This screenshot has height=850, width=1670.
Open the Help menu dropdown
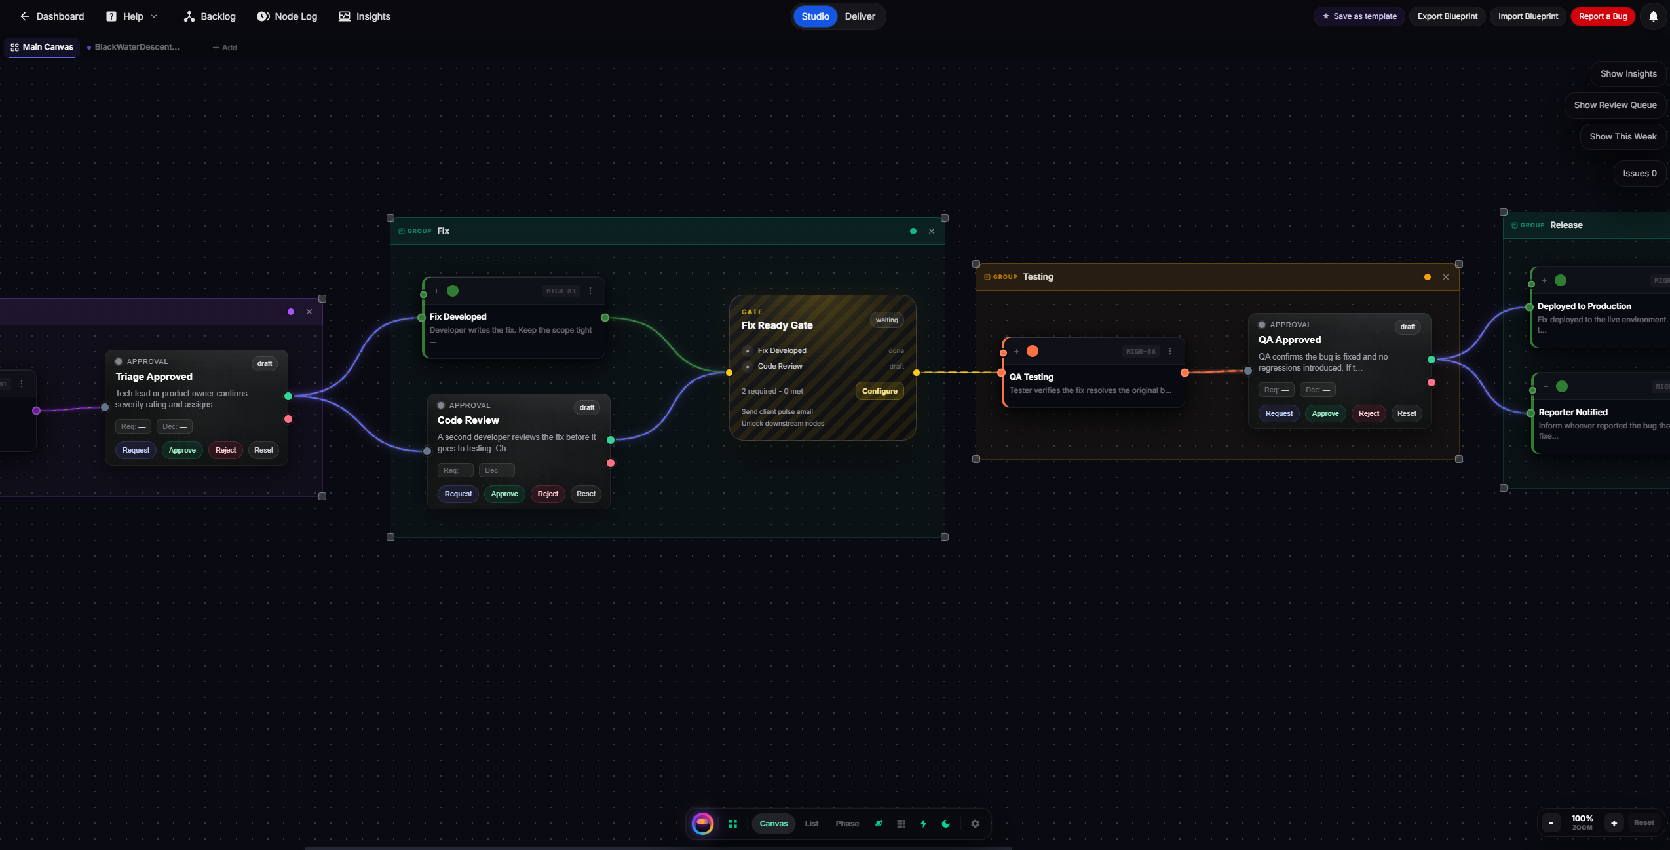132,16
